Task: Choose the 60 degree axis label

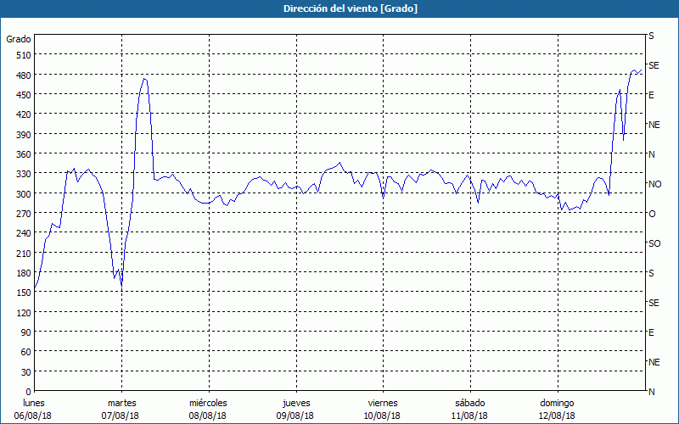Action: pos(26,352)
